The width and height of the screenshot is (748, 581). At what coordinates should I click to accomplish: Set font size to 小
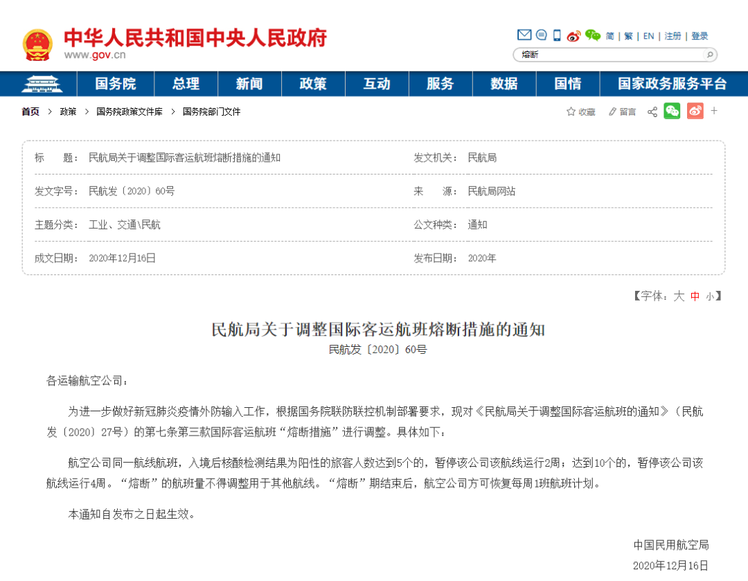point(710,296)
